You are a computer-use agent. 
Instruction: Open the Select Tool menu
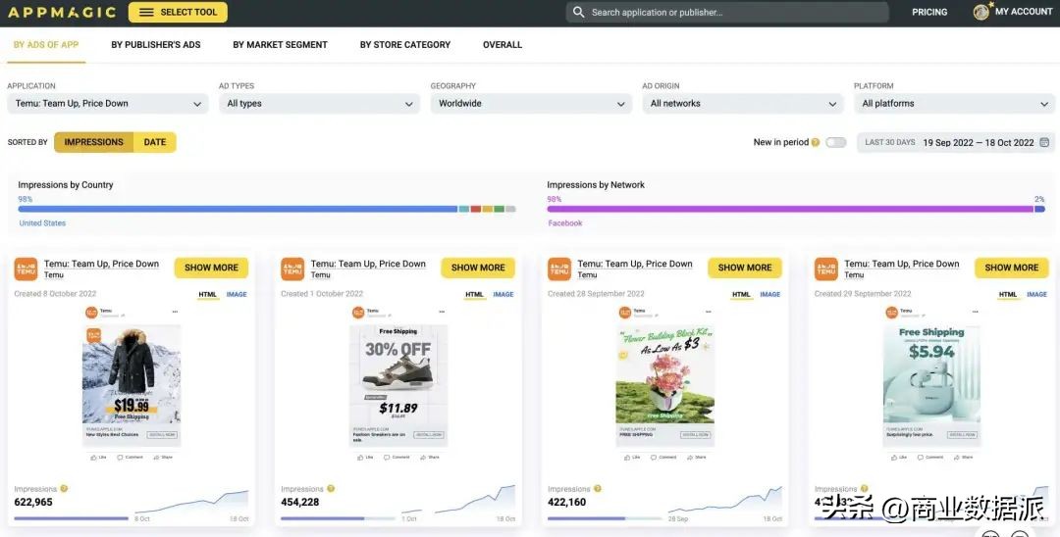tap(178, 12)
